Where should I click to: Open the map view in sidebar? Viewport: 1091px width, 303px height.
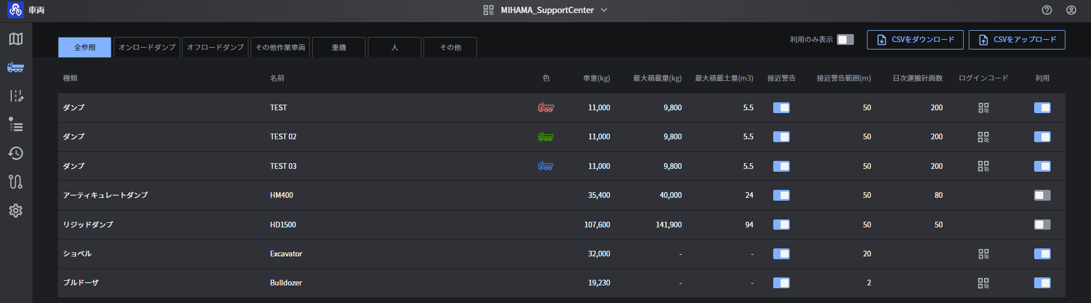[16, 39]
